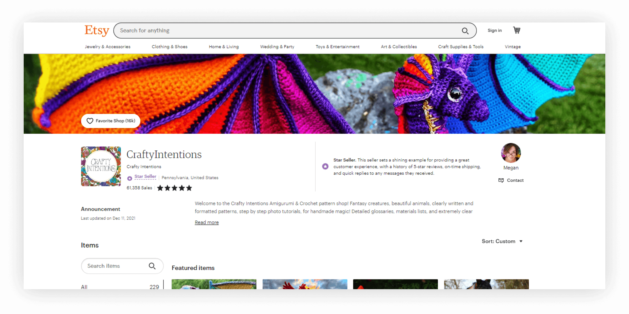Click the purple star icon beside the Star Seller description
Image resolution: width=629 pixels, height=314 pixels.
coord(325,166)
